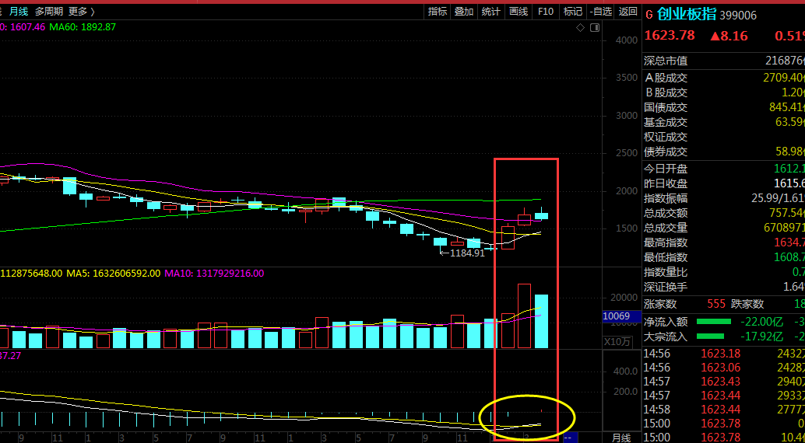Click the A股成交 row label
Screen dimensions: 805x443
click(666, 78)
